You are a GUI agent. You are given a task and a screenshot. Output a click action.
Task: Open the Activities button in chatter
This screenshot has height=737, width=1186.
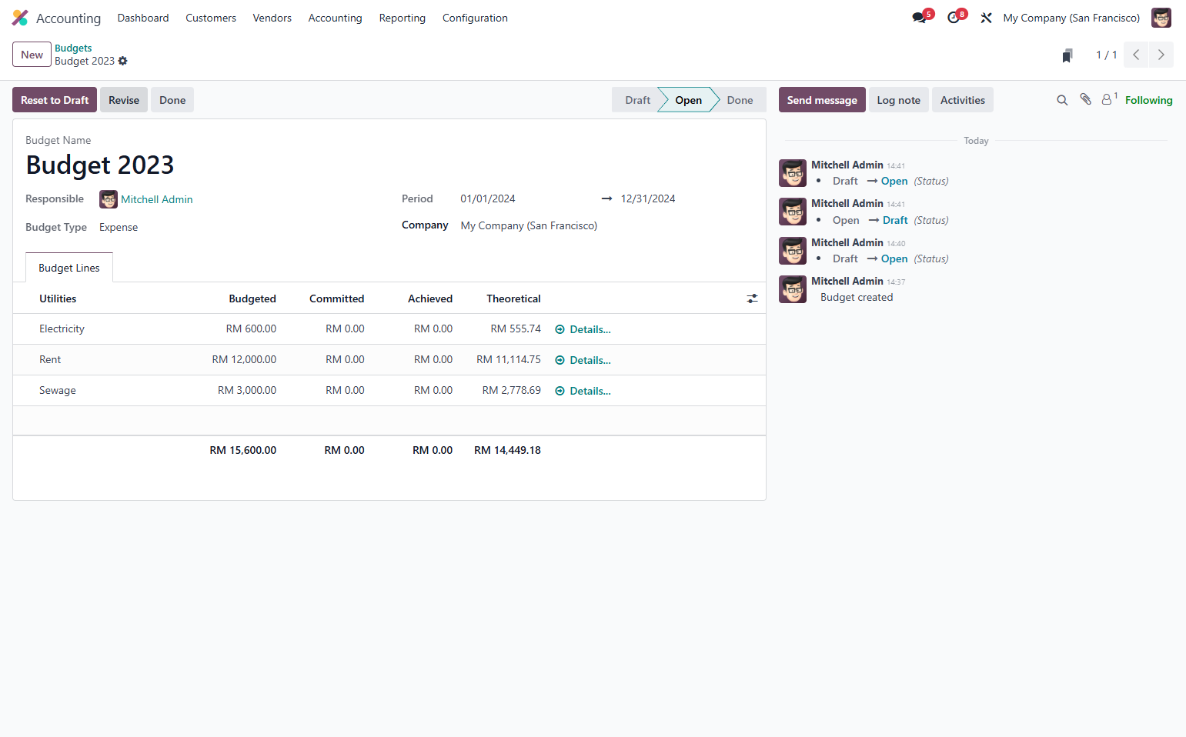point(963,100)
